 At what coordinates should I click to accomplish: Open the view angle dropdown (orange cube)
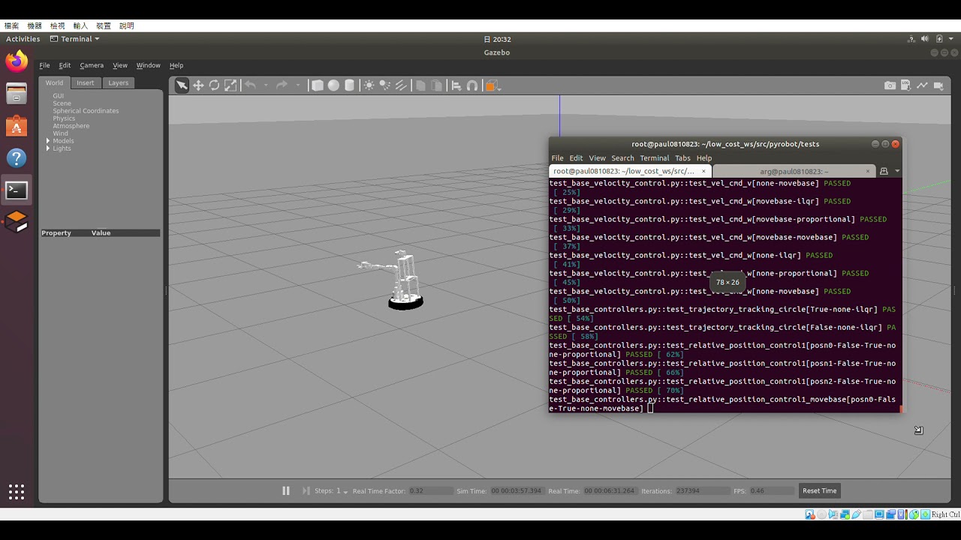(x=492, y=85)
